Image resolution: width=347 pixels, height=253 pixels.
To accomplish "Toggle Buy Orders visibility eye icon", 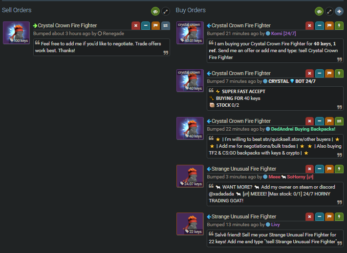I will (x=319, y=11).
